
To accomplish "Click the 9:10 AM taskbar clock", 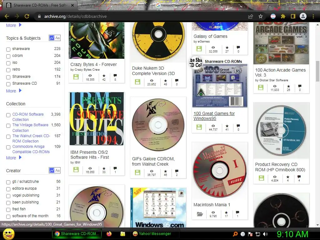I will pyautogui.click(x=292, y=234).
